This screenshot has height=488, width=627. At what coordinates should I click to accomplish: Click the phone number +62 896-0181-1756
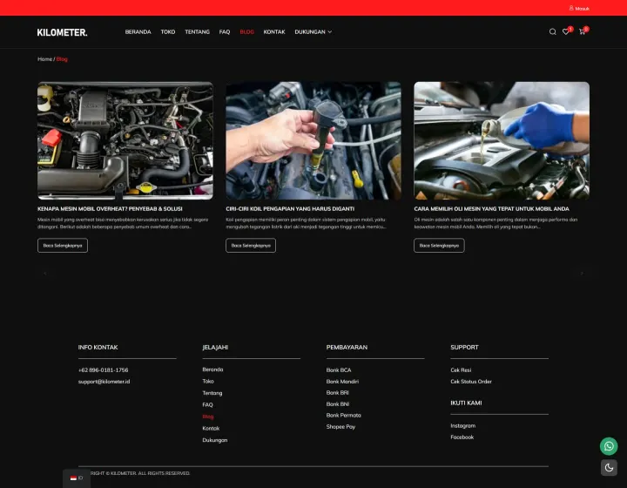[x=103, y=370]
